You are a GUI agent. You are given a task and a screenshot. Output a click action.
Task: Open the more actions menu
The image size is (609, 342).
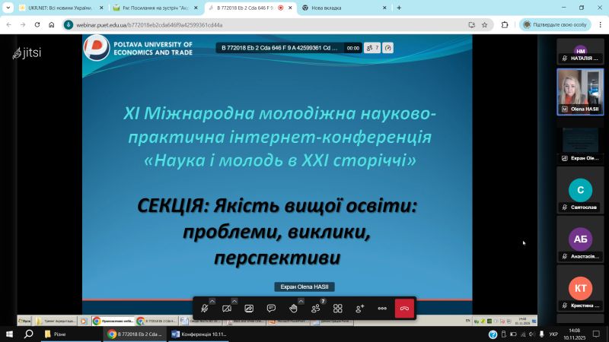pyautogui.click(x=382, y=309)
